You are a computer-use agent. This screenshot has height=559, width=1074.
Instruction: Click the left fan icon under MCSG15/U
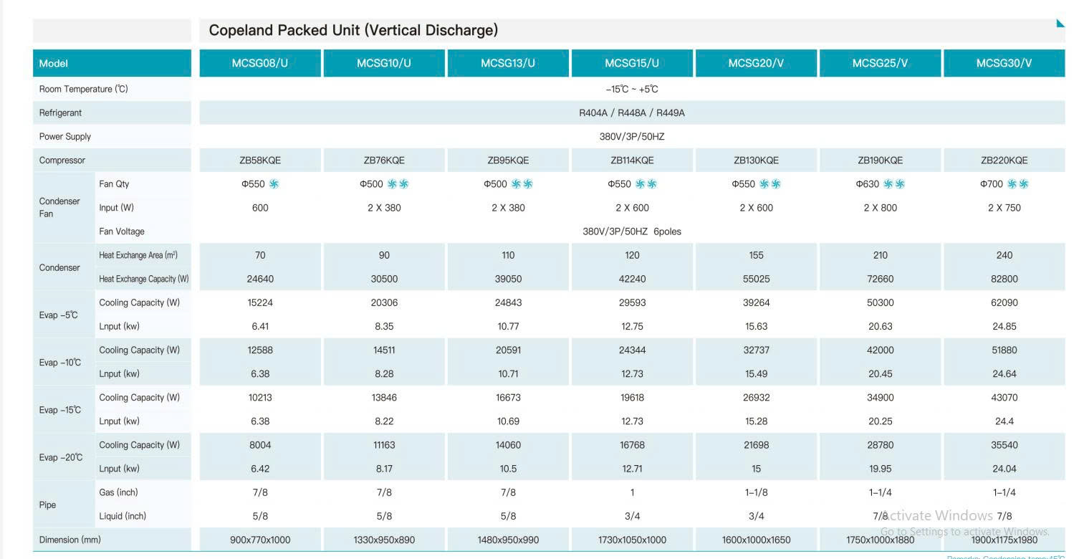tap(641, 184)
